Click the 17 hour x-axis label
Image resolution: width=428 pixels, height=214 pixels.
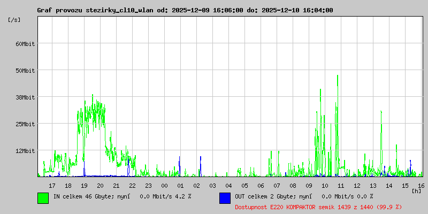click(52, 186)
